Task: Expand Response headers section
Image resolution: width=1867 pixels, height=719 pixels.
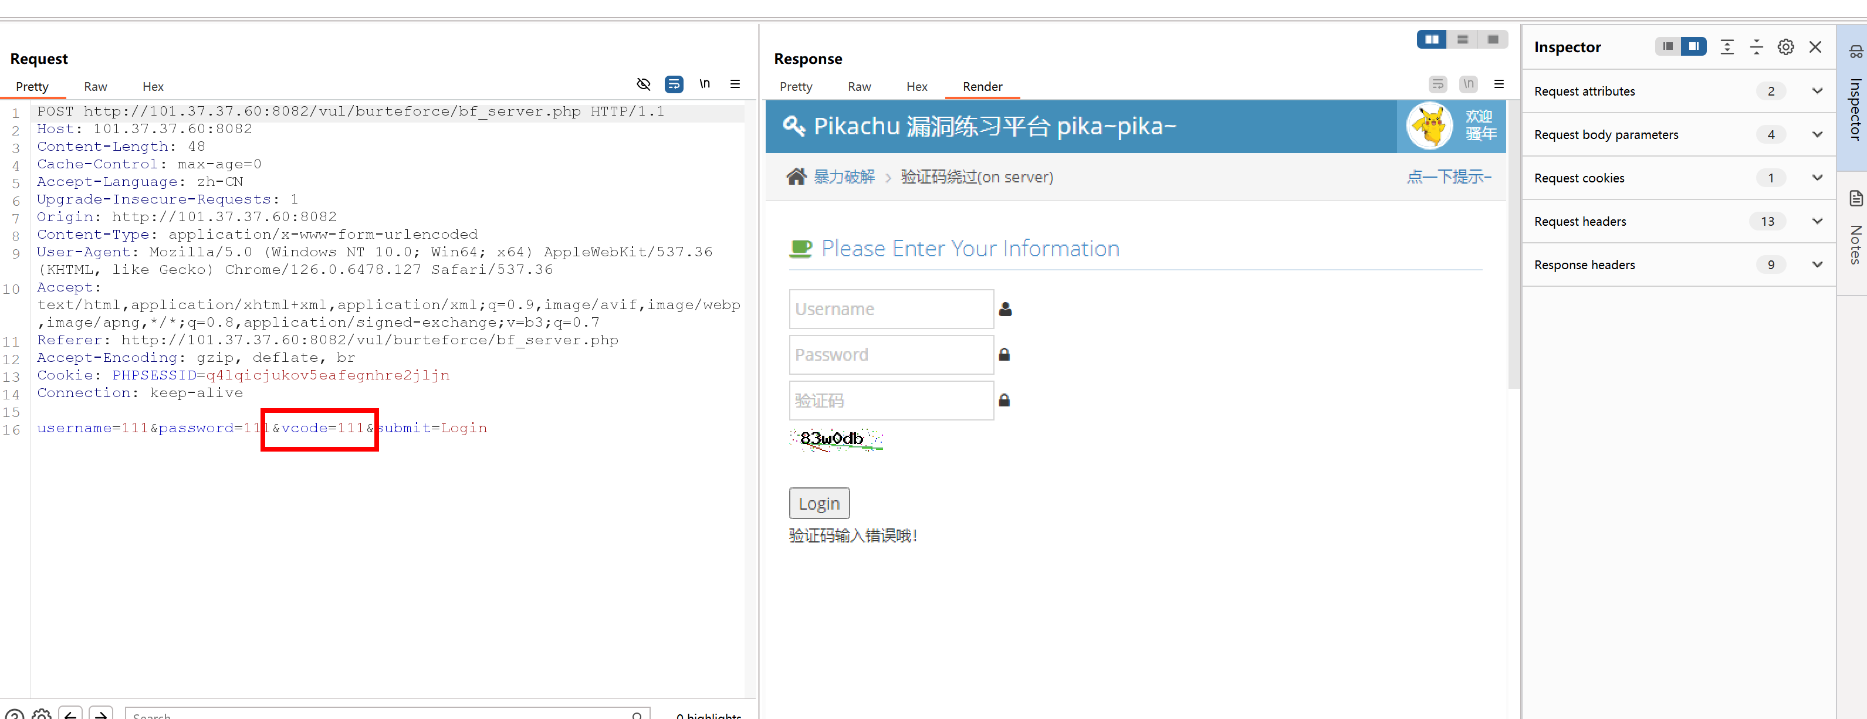Action: coord(1817,264)
